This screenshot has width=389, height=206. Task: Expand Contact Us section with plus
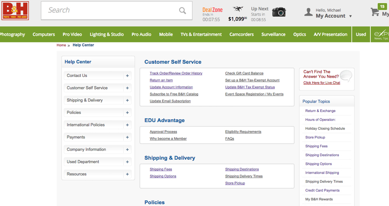[127, 76]
